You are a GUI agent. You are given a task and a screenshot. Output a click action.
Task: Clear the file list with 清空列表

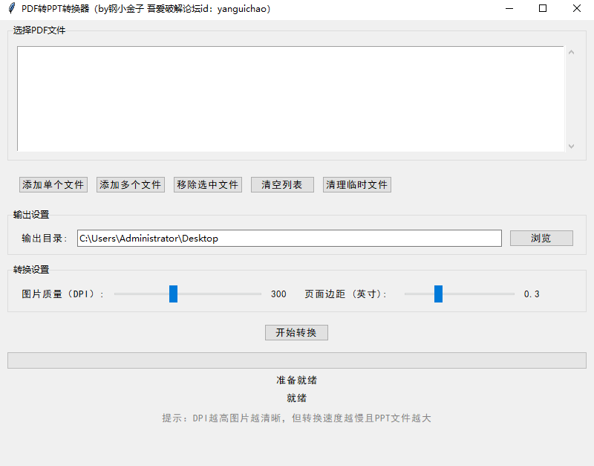click(282, 184)
